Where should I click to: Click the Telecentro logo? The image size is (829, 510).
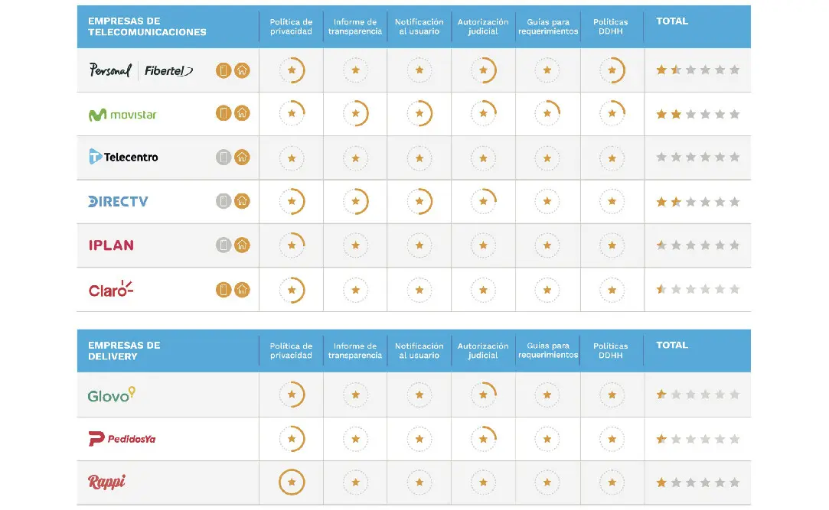tap(123, 157)
